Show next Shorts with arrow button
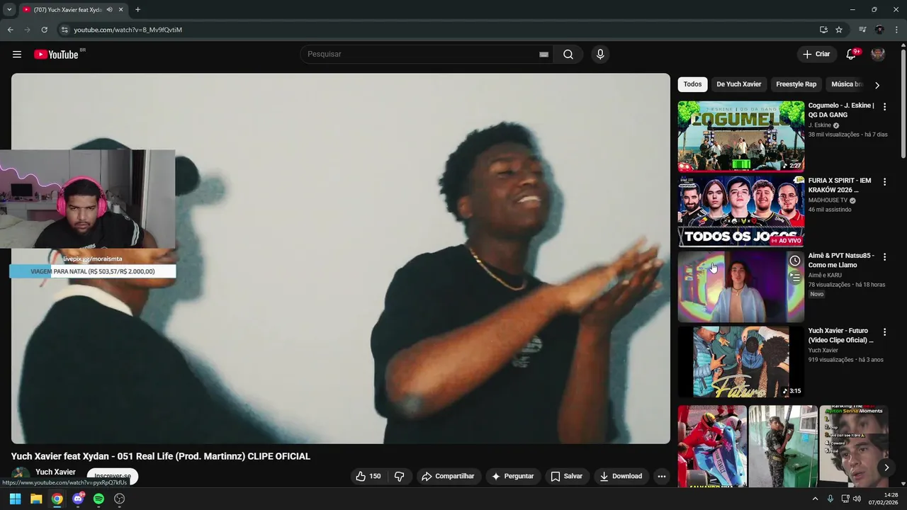The height and width of the screenshot is (510, 907). [886, 467]
